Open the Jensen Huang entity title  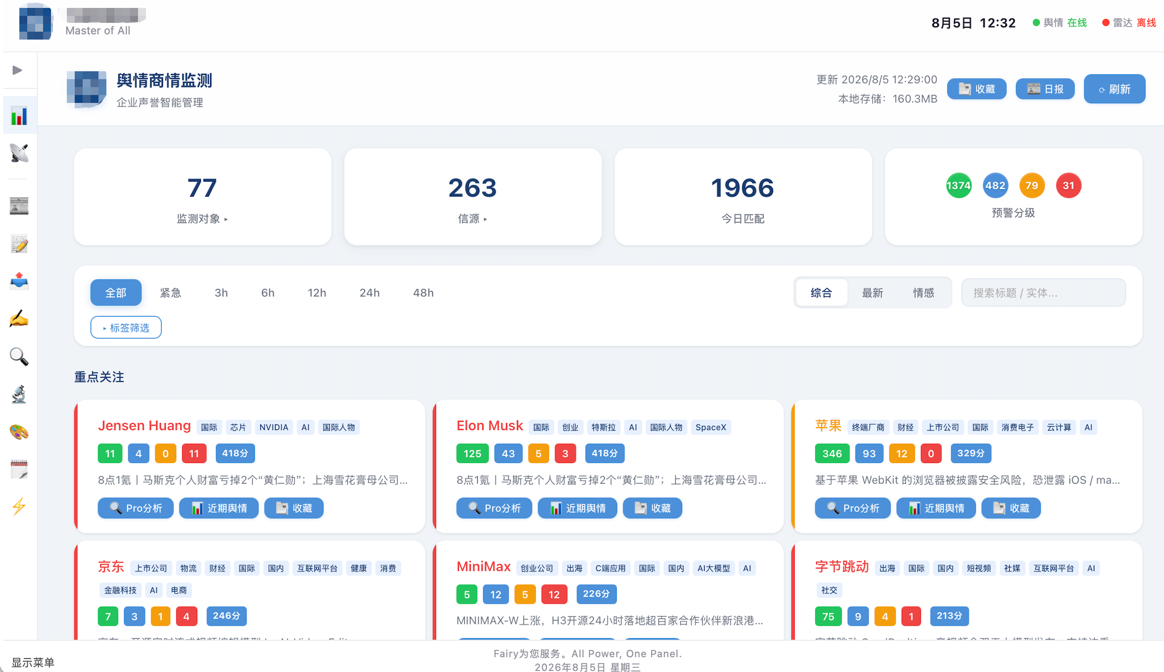point(144,426)
